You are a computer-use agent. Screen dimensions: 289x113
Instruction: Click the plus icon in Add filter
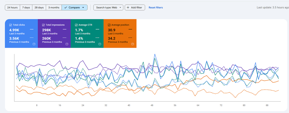tap(128, 8)
